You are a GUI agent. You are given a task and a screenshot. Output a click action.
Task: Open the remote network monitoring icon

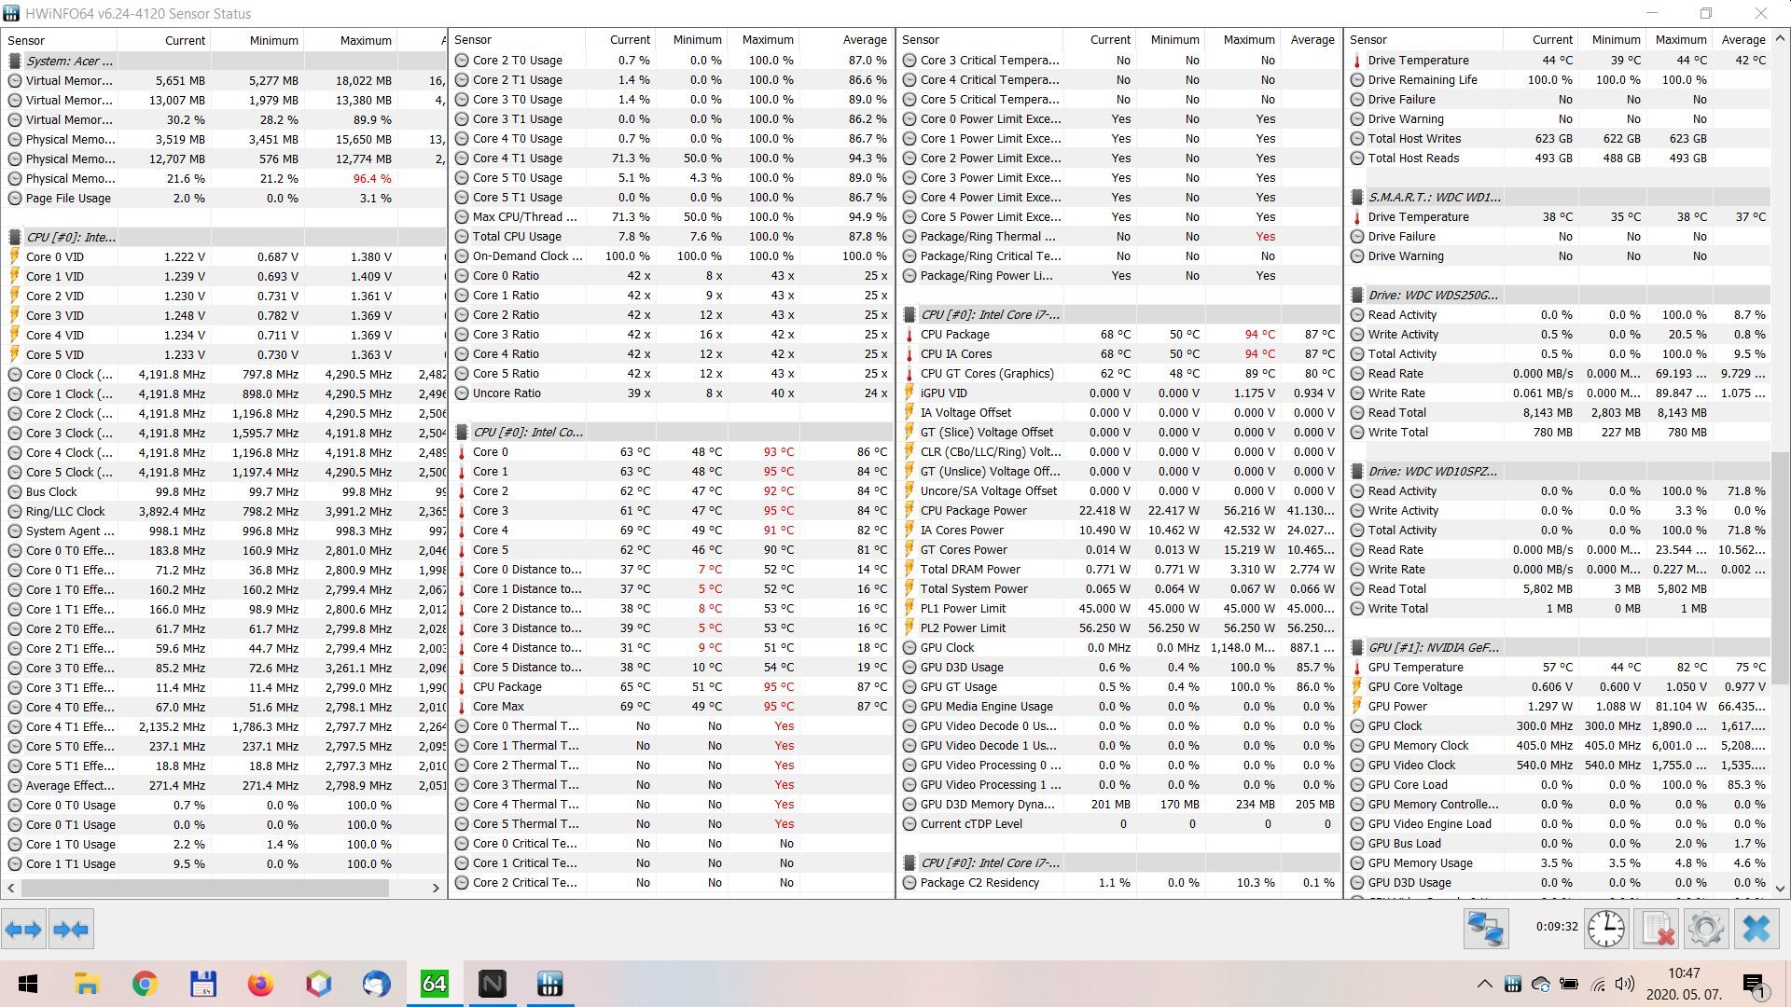tap(1486, 929)
